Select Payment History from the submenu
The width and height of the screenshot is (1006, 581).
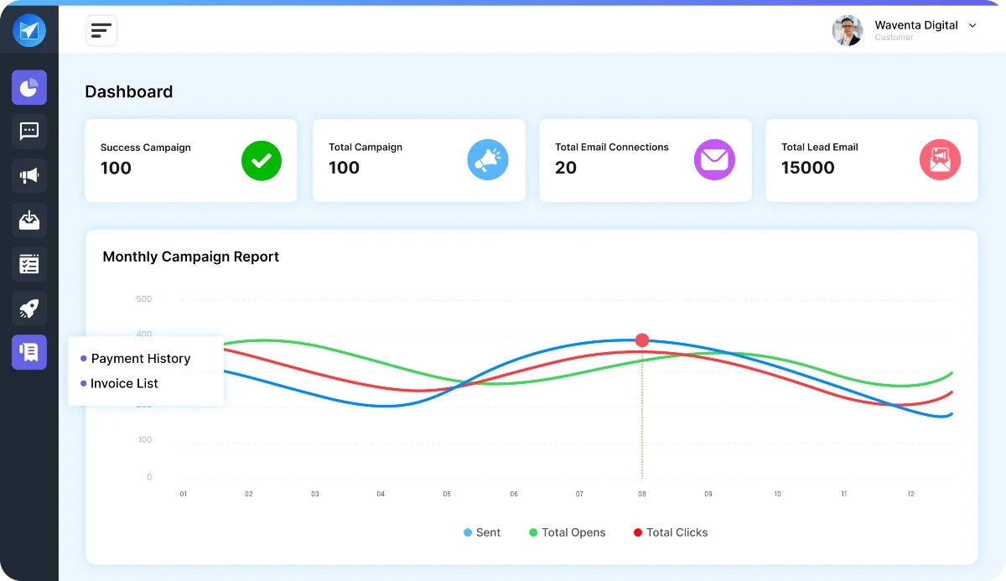point(140,358)
